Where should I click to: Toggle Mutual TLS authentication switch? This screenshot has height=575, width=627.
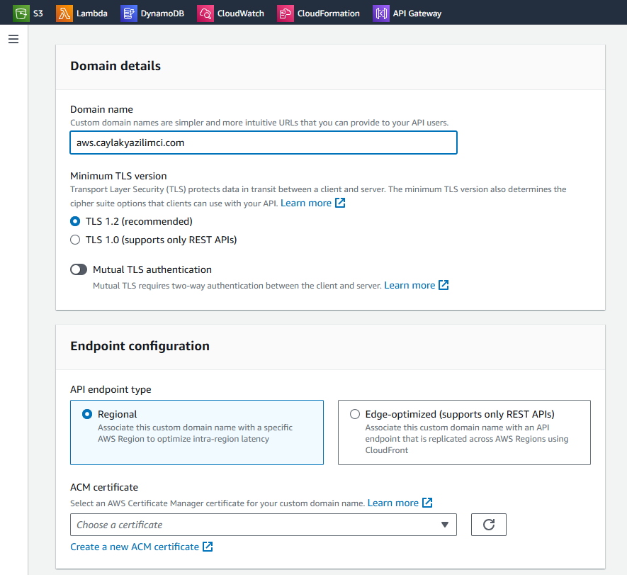click(79, 269)
